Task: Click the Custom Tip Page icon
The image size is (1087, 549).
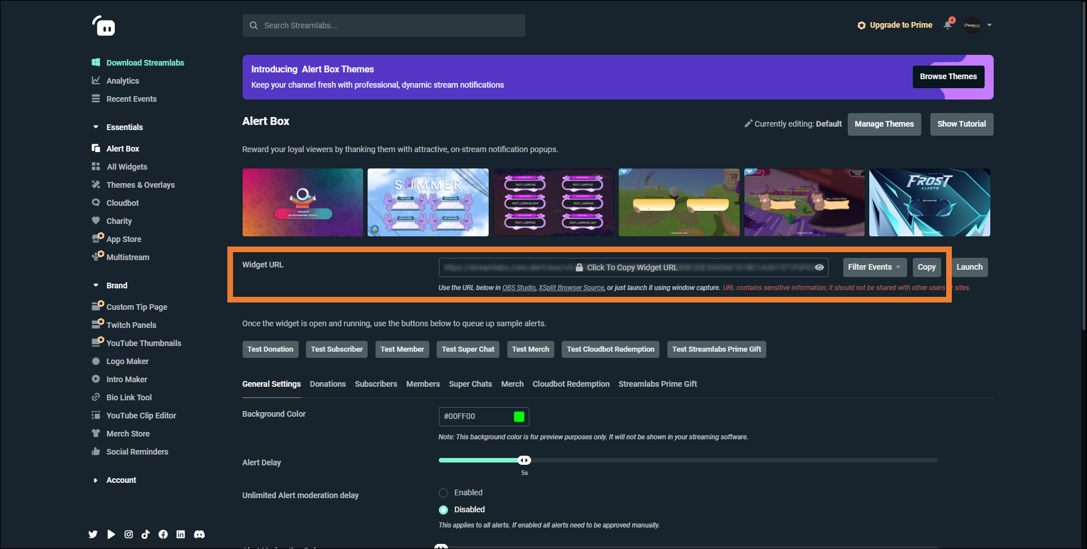Action: [97, 306]
